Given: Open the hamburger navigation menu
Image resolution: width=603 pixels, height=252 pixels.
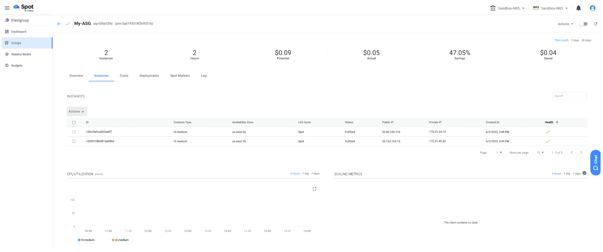Looking at the screenshot, I should click(x=7, y=8).
